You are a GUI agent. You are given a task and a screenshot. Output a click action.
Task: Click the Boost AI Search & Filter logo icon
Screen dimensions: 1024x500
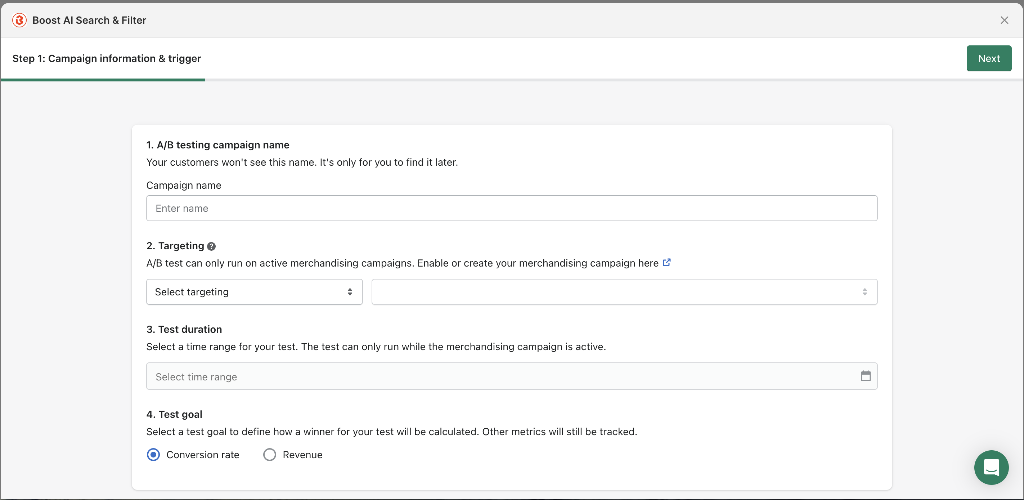(19, 20)
